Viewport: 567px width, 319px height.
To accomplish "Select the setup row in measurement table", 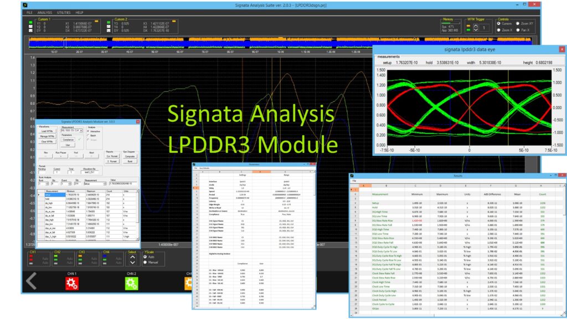I will [54, 195].
